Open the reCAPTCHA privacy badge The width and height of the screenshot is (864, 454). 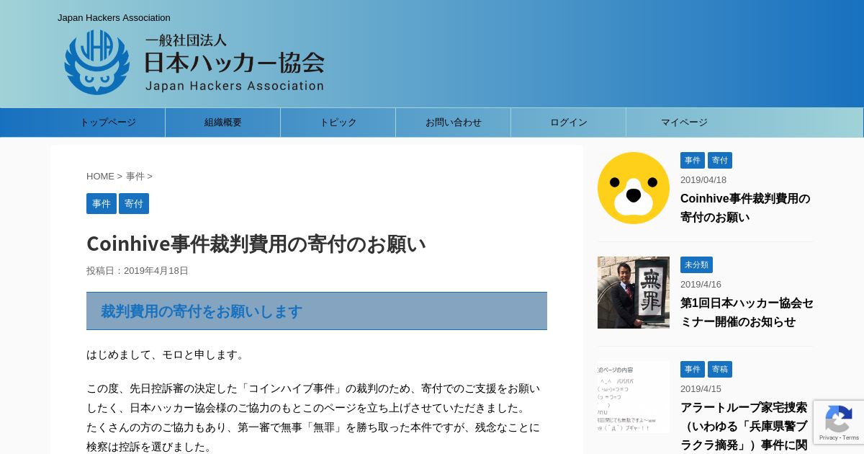pyautogui.click(x=839, y=422)
